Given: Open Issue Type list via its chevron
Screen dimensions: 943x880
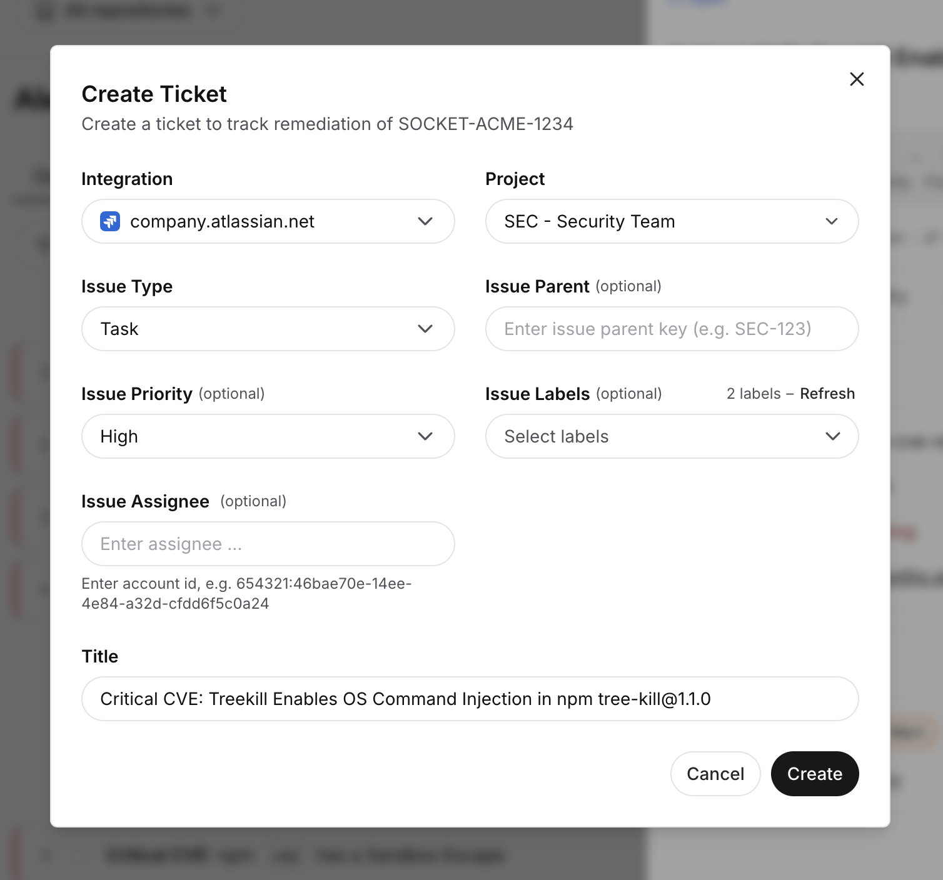Looking at the screenshot, I should pos(425,329).
